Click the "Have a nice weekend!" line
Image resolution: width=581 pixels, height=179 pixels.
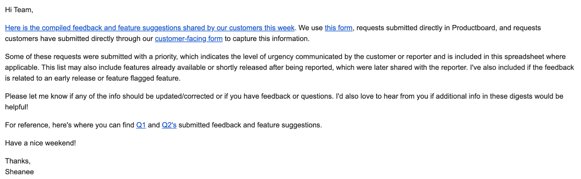40,143
